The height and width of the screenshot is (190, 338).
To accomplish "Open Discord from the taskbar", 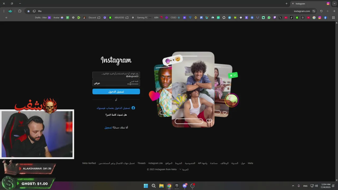I will [185, 186].
